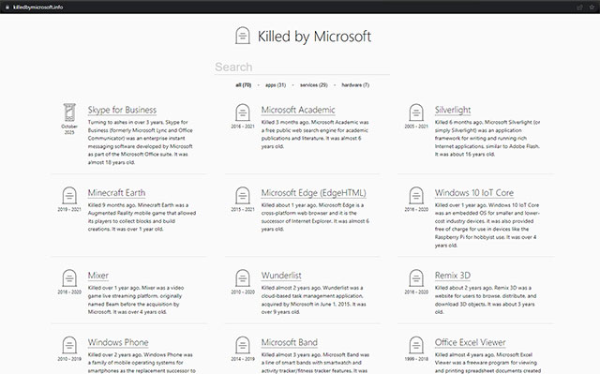600x374 pixels.
Task: Click the Search input field
Action: point(302,67)
